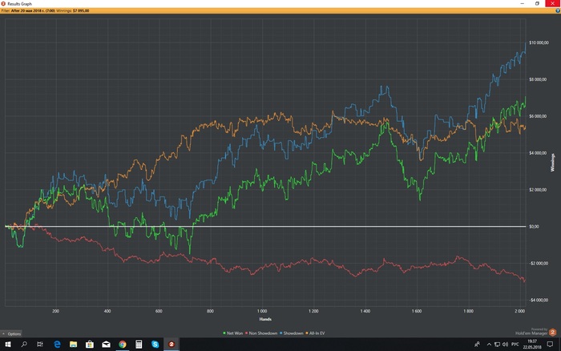The image size is (561, 351).
Task: Click the $2 000,00 axis label
Action: pos(538,190)
